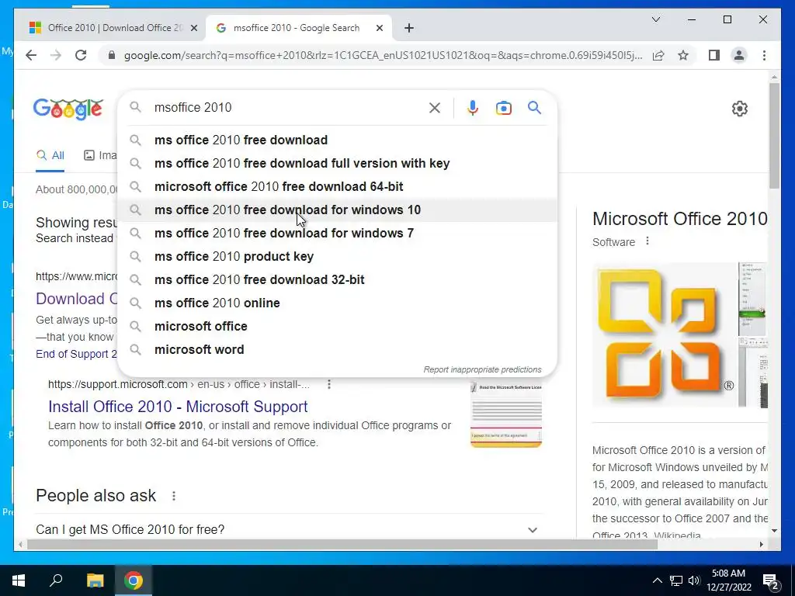Choose suggestion free download 32-bit

(x=337, y=279)
